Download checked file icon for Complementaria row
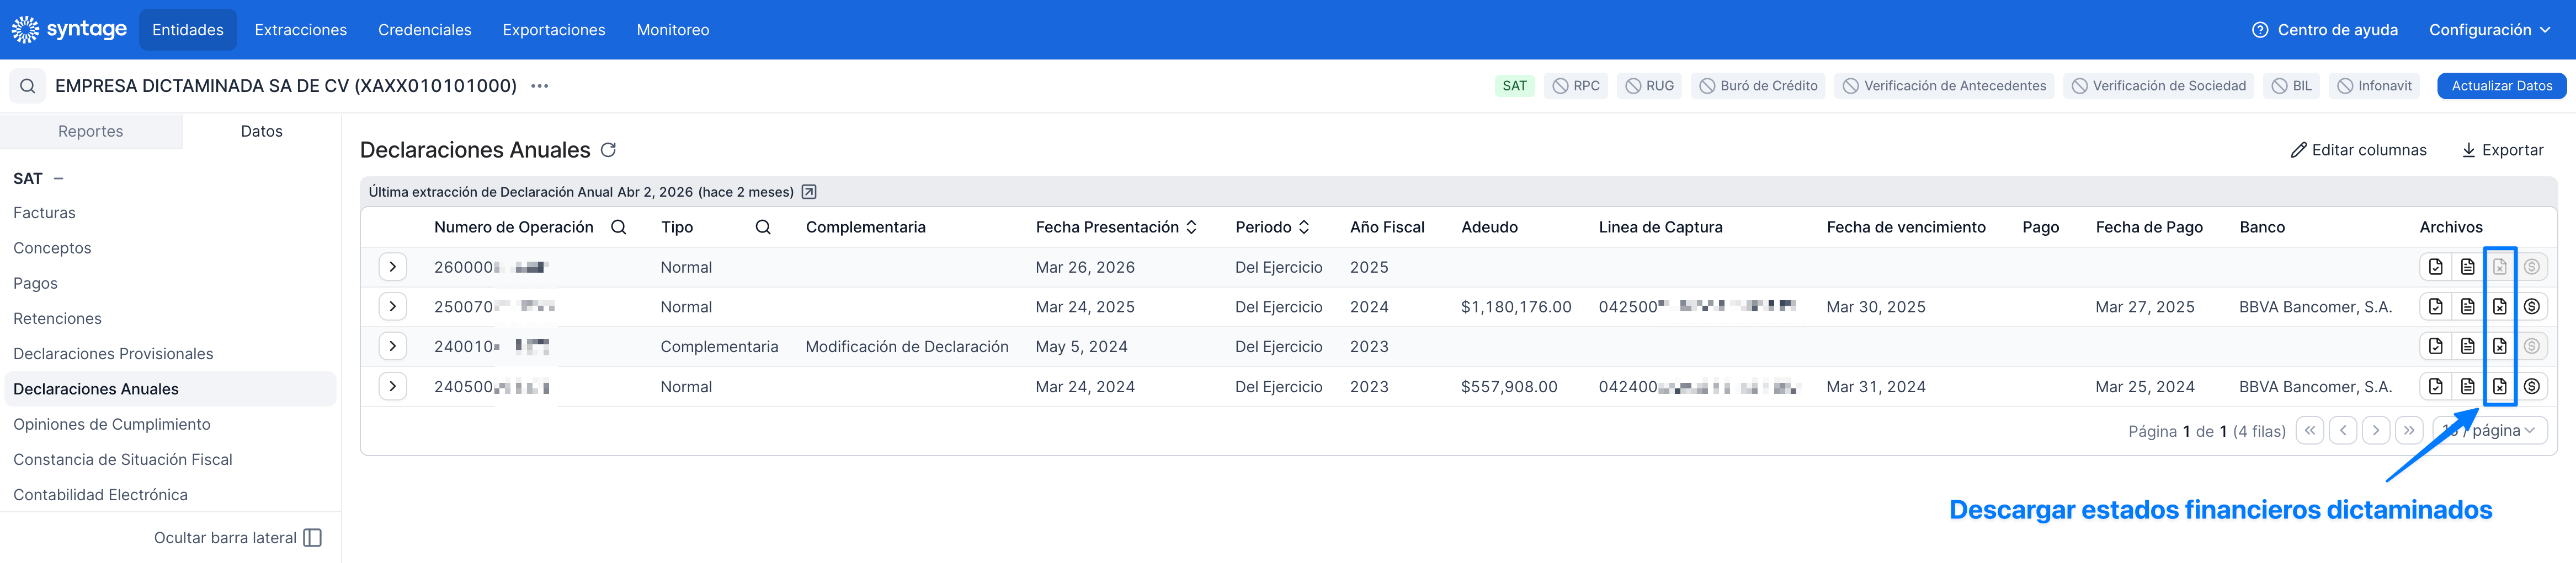 click(x=2435, y=347)
